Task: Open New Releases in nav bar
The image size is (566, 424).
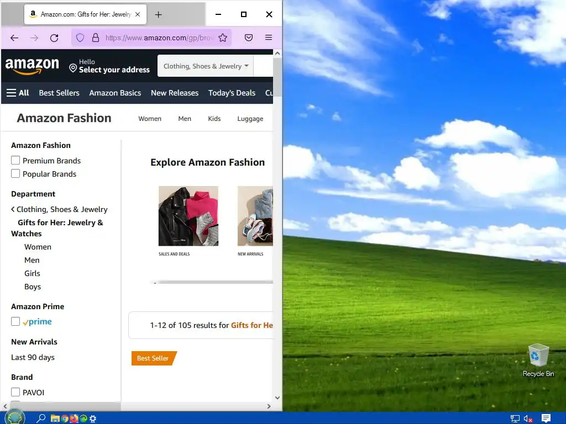Action: 175,93
